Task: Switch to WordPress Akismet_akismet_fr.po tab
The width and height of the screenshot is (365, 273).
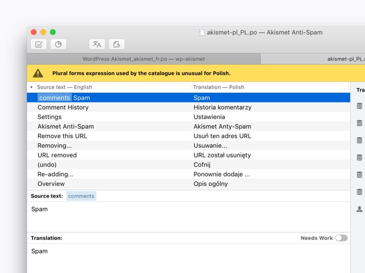Action: (x=143, y=59)
